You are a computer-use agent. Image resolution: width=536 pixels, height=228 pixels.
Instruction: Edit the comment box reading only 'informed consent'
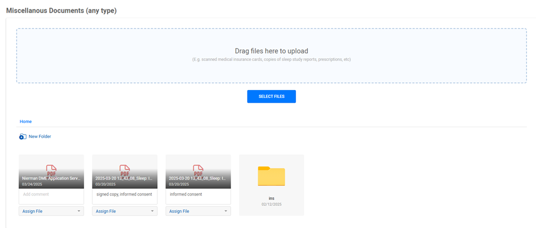point(198,197)
